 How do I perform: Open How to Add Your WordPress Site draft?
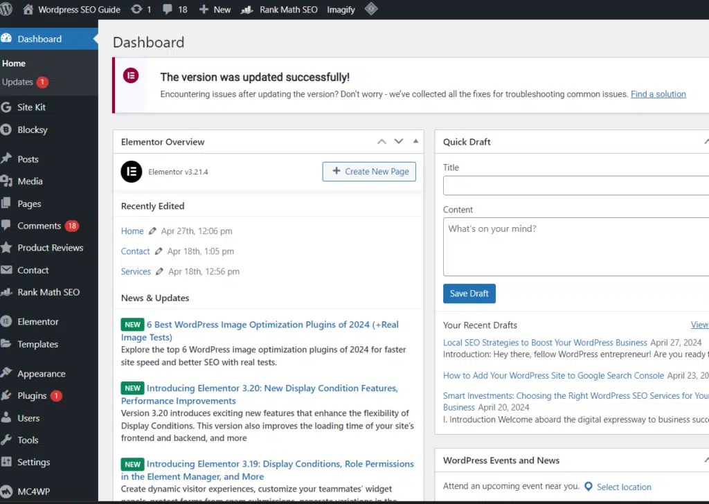[x=553, y=376]
